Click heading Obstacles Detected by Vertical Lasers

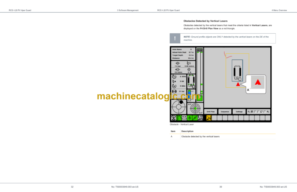pyautogui.click(x=205, y=21)
